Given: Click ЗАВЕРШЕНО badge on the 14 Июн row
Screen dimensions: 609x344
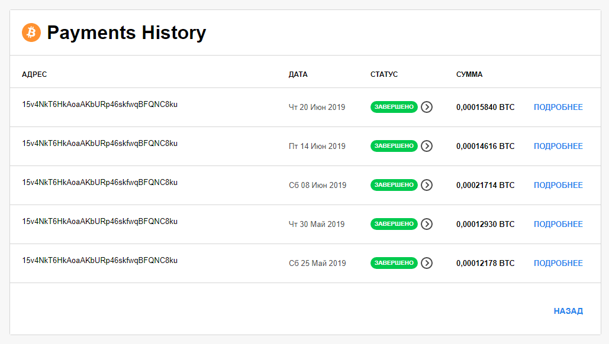Looking at the screenshot, I should pos(394,146).
